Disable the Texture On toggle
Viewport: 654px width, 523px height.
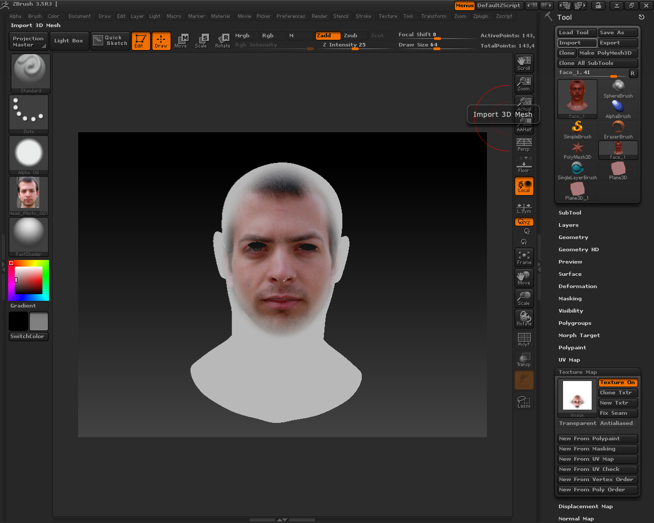click(617, 383)
